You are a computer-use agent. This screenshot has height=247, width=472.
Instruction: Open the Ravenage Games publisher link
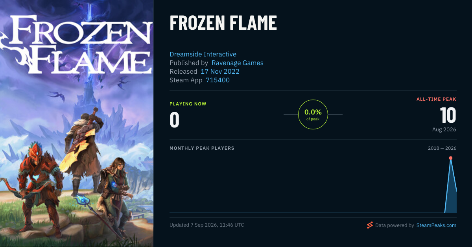(x=238, y=63)
